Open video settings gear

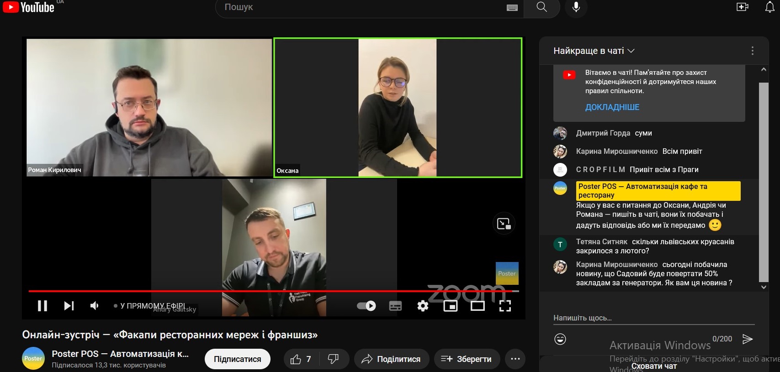423,306
